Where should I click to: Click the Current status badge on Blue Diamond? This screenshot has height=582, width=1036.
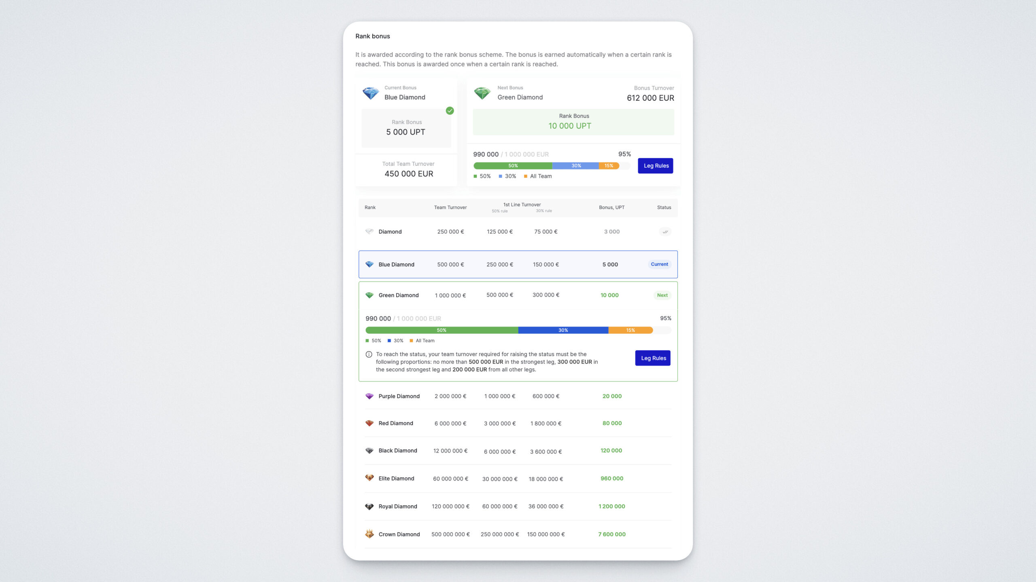[659, 264]
